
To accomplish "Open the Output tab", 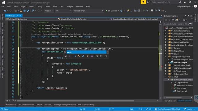I will pyautogui.click(x=39, y=105).
